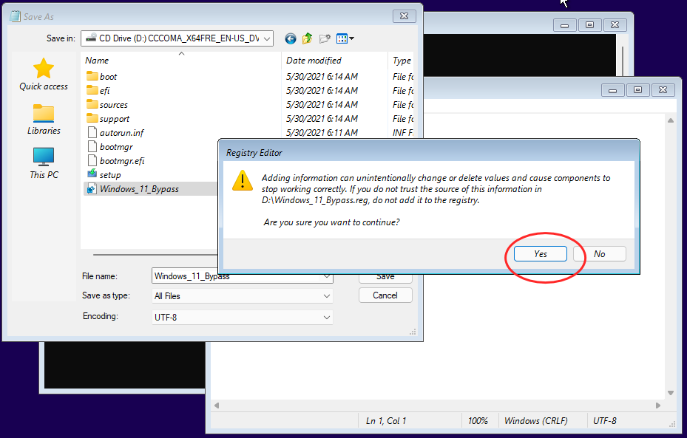Click the Cancel button in Save As

[x=385, y=295]
